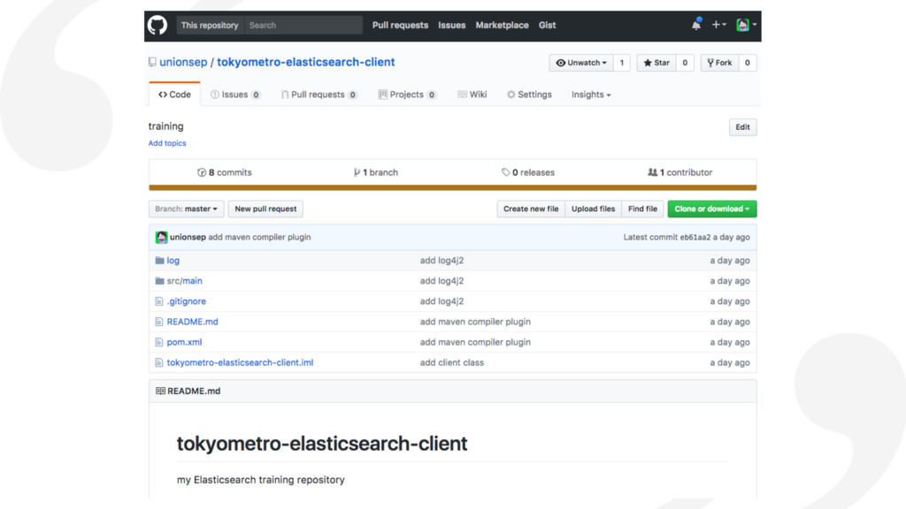This screenshot has height=509, width=906.
Task: Click the pom.xml file icon
Action: point(159,342)
